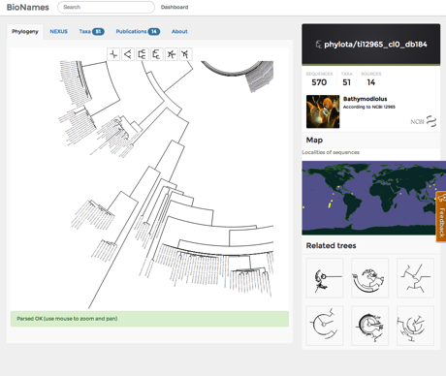Viewport: 446px width, 376px height.
Task: Go to Dashboard in top navigation
Action: [x=175, y=7]
